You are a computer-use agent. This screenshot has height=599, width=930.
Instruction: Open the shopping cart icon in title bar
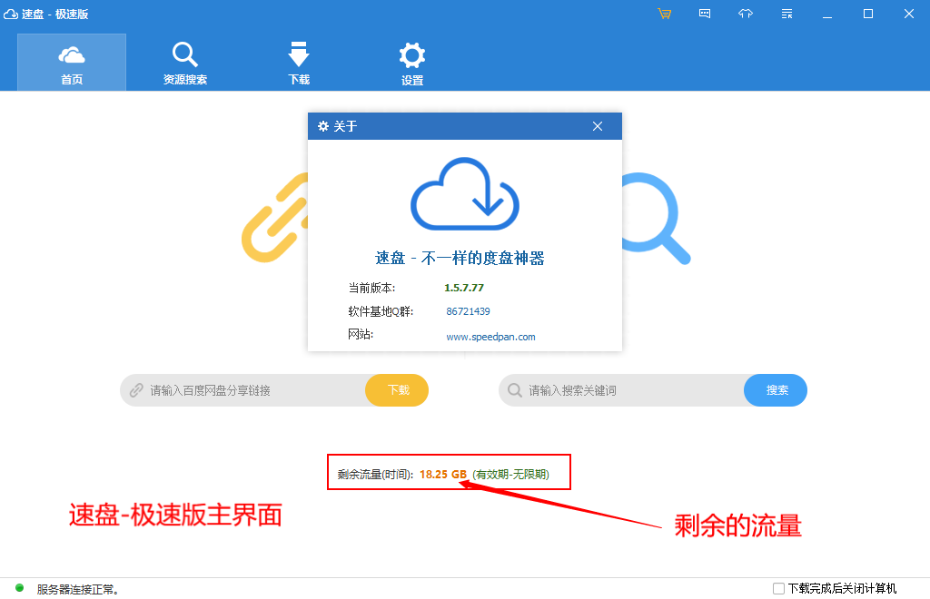(x=664, y=14)
